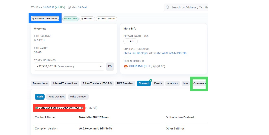Click the gas pump icon
The width and height of the screenshot is (269, 135).
pyautogui.click(x=70, y=7)
